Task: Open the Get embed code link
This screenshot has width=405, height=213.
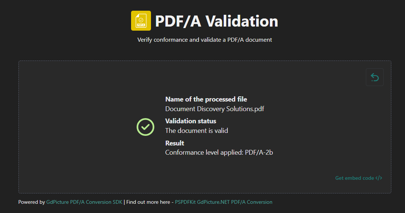Action: click(x=354, y=178)
